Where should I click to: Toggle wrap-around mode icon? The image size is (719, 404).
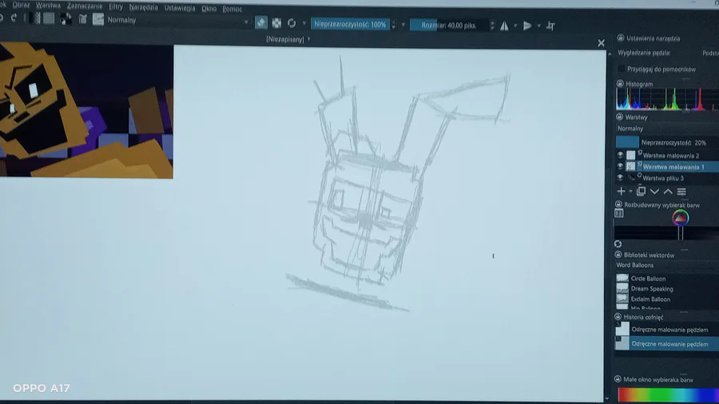(x=550, y=26)
